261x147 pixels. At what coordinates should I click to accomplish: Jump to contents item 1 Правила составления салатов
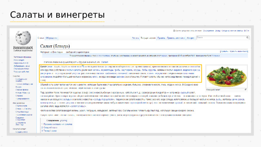point(58,124)
